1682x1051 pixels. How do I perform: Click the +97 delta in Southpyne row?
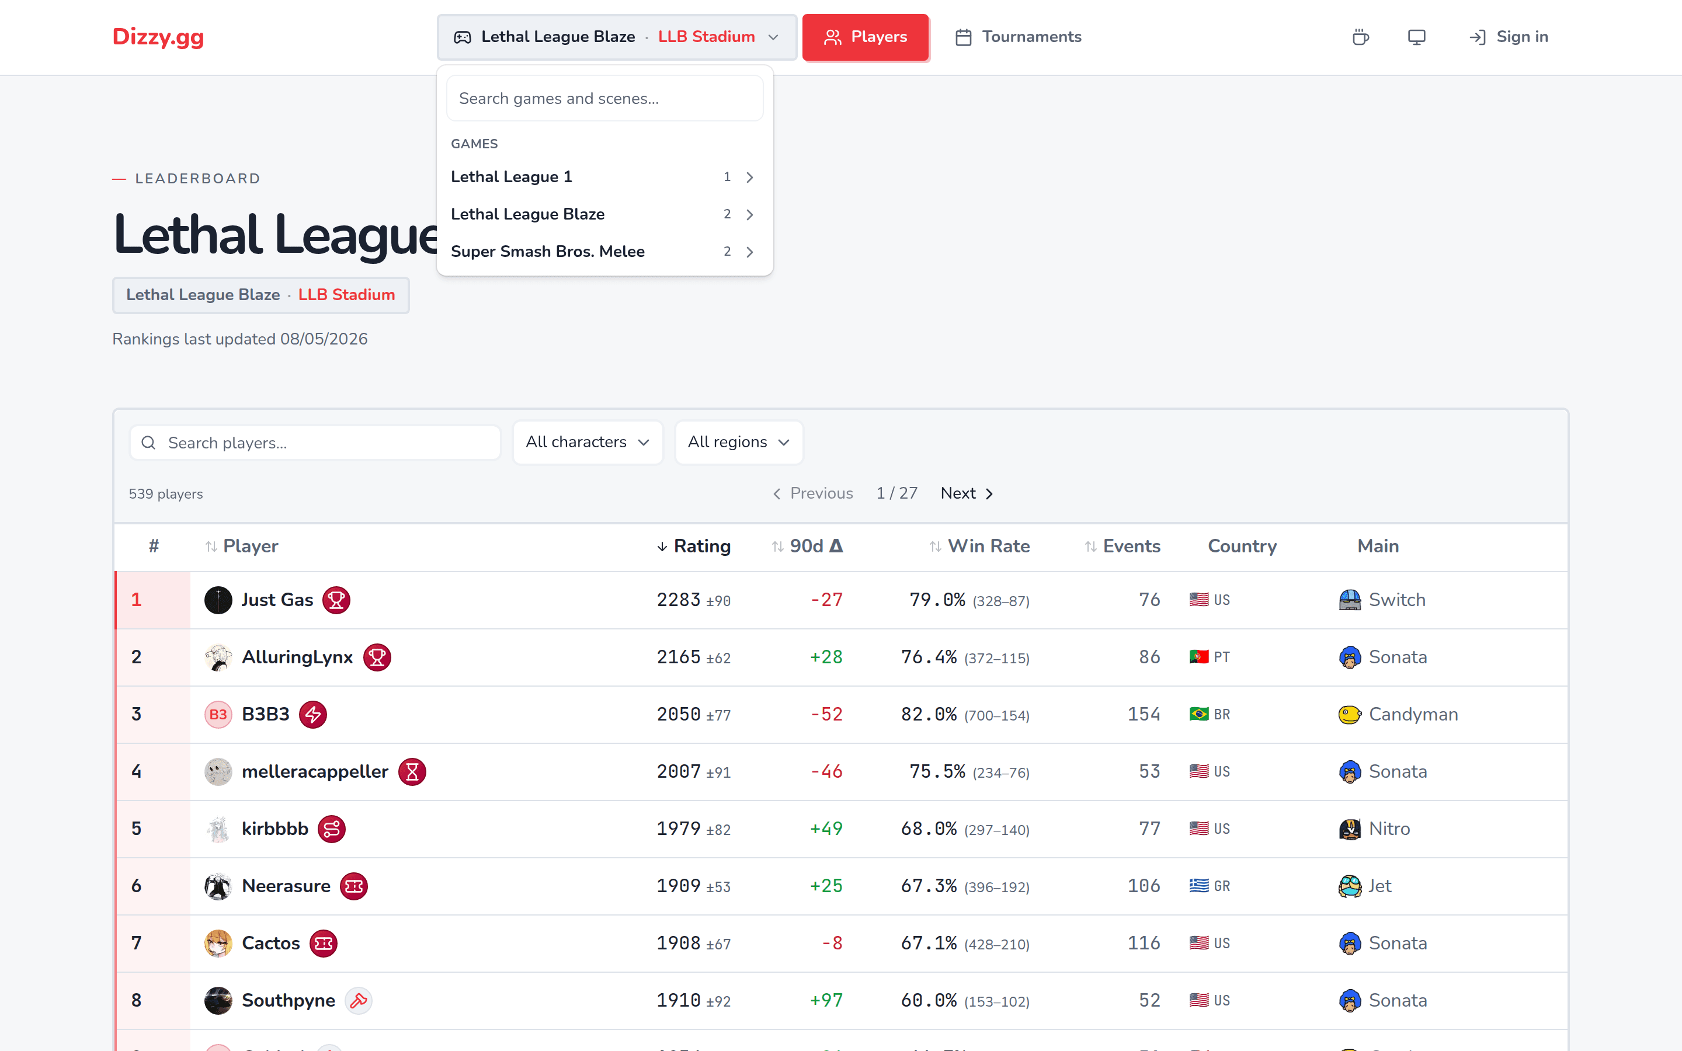[x=826, y=1000]
